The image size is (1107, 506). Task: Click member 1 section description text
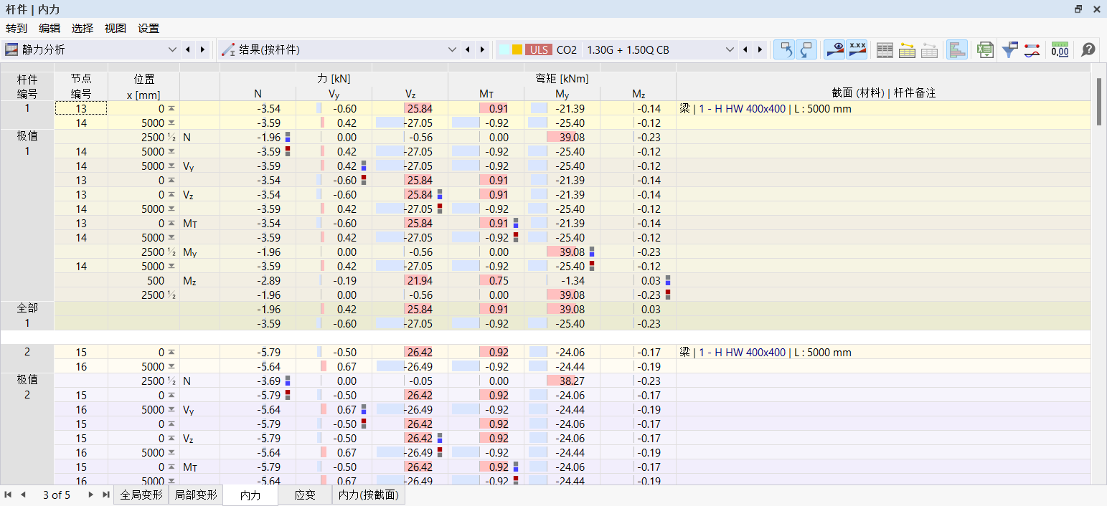pyautogui.click(x=765, y=108)
